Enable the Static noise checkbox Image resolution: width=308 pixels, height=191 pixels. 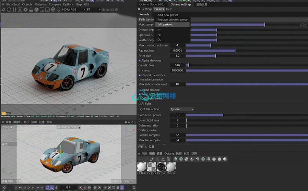pyautogui.click(x=140, y=130)
